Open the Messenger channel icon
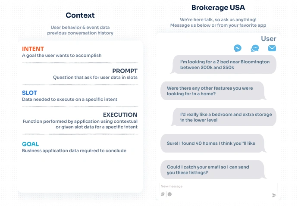This screenshot has width=298, height=206. tap(237, 48)
